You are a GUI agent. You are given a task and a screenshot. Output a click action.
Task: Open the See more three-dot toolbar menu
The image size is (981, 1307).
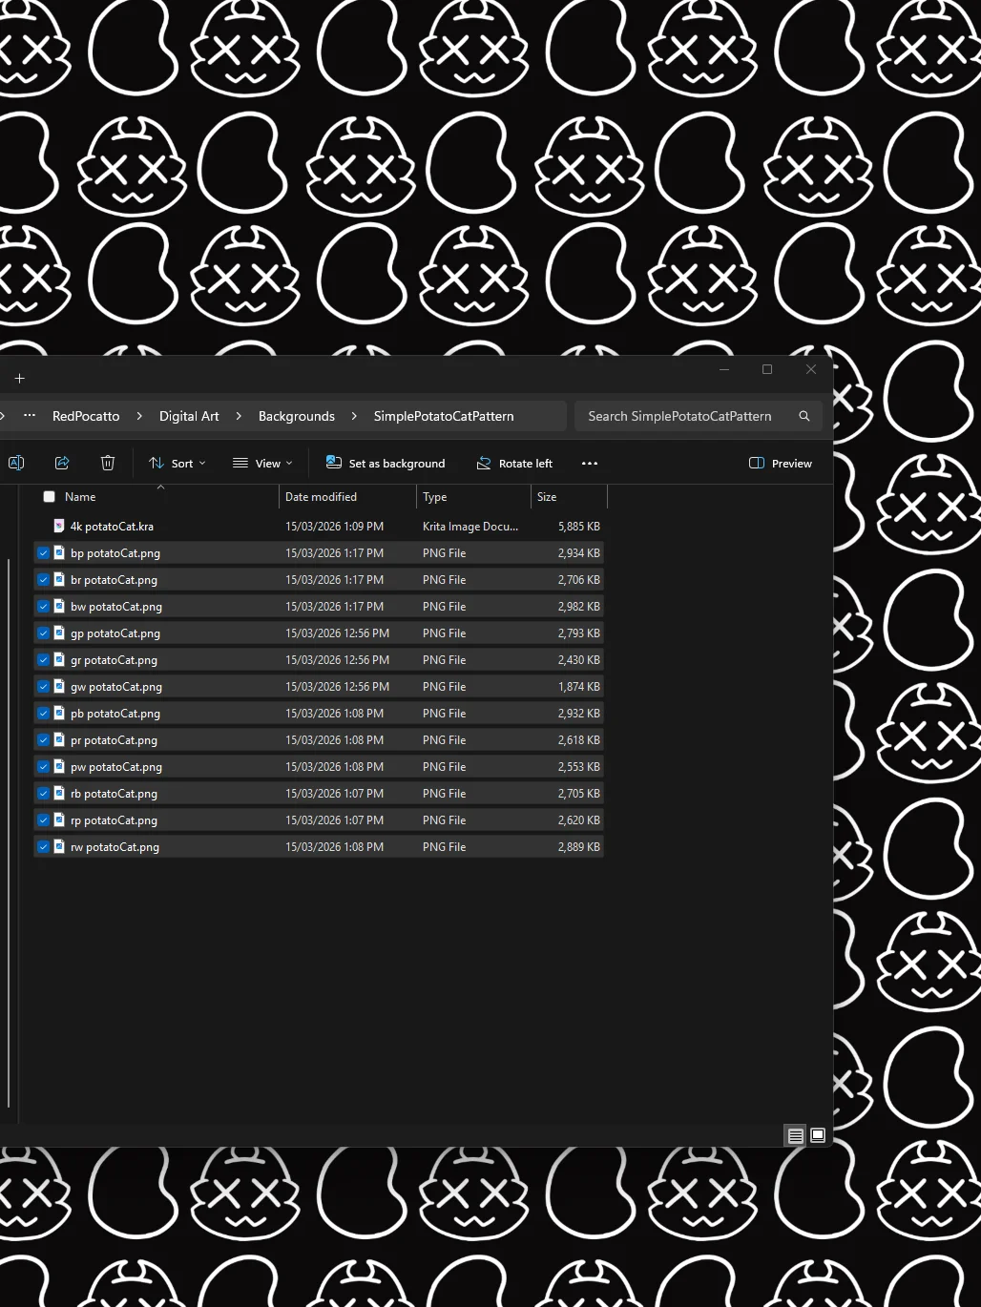[590, 464]
